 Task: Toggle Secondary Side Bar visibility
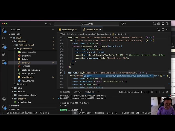point(167,24)
